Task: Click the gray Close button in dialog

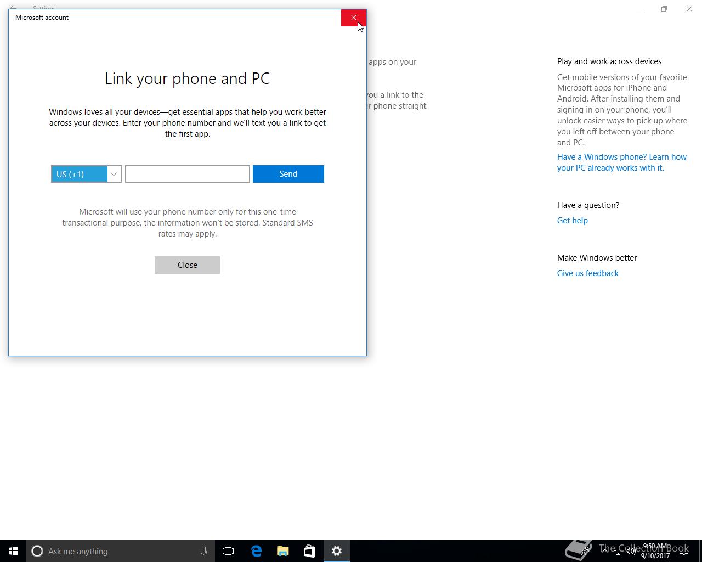Action: click(188, 265)
